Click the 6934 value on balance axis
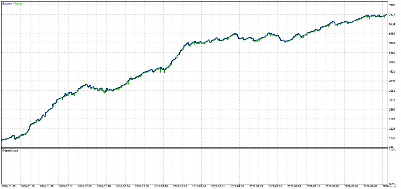 [x=392, y=24]
